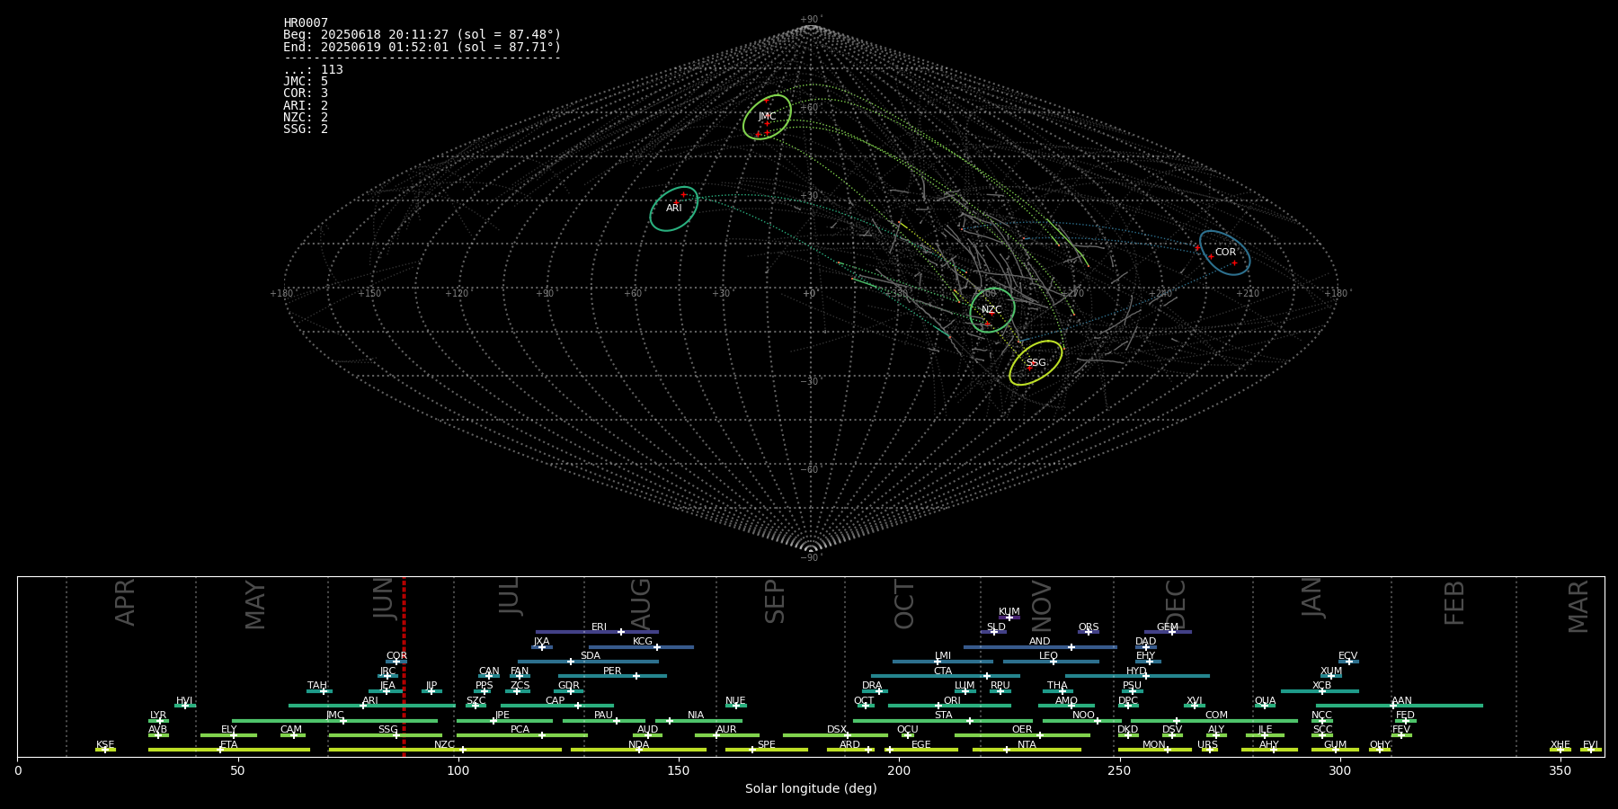Click the red dashed current-date line in the timeline
Screen dimensions: 1618x809
click(x=404, y=667)
